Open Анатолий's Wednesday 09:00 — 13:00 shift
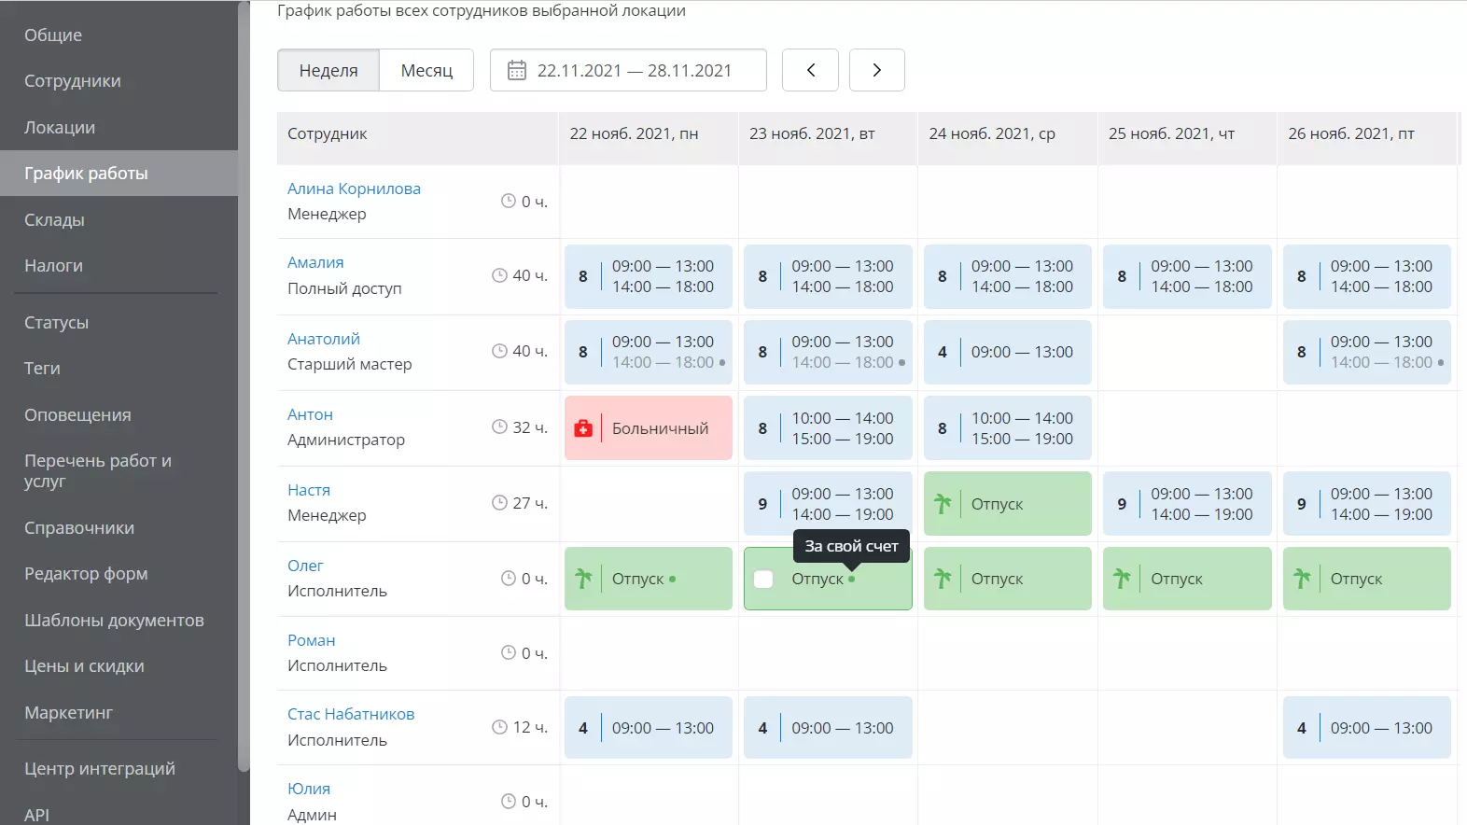Image resolution: width=1467 pixels, height=825 pixels. [1008, 352]
